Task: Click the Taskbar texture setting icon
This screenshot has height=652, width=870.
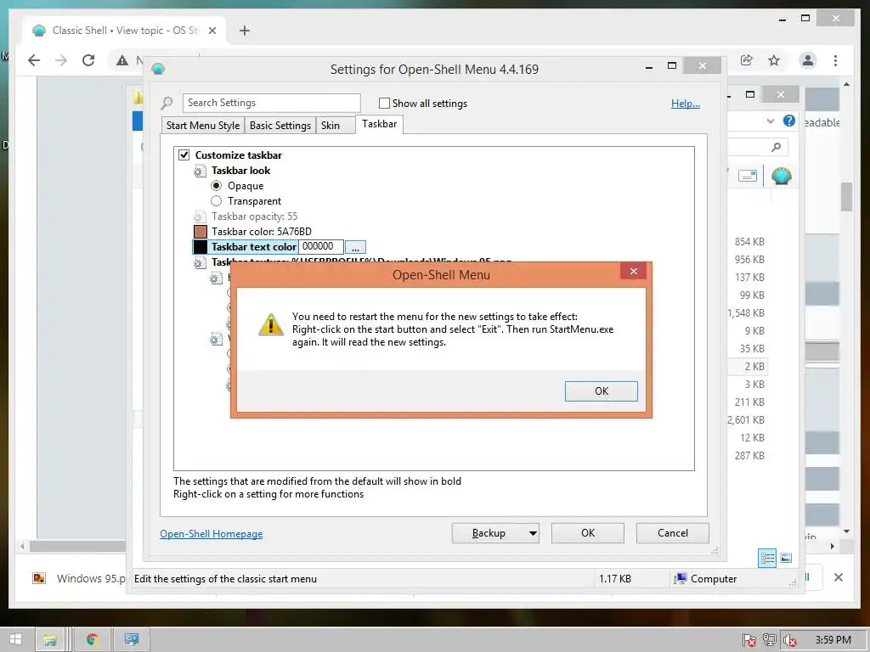Action: 200,263
